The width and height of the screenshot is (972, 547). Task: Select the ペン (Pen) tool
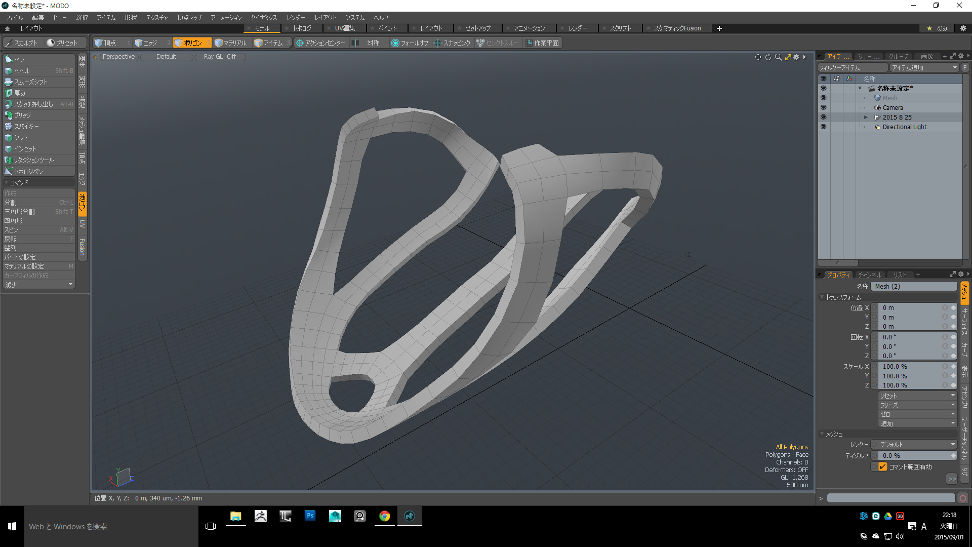click(39, 59)
